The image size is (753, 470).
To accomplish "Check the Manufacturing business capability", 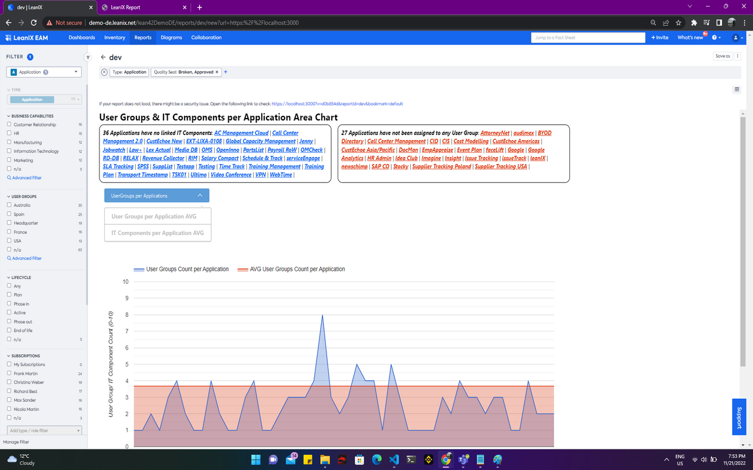I will click(9, 142).
